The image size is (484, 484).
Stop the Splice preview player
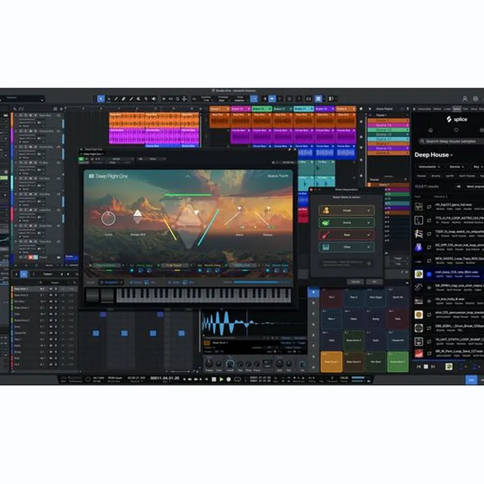[x=426, y=366]
